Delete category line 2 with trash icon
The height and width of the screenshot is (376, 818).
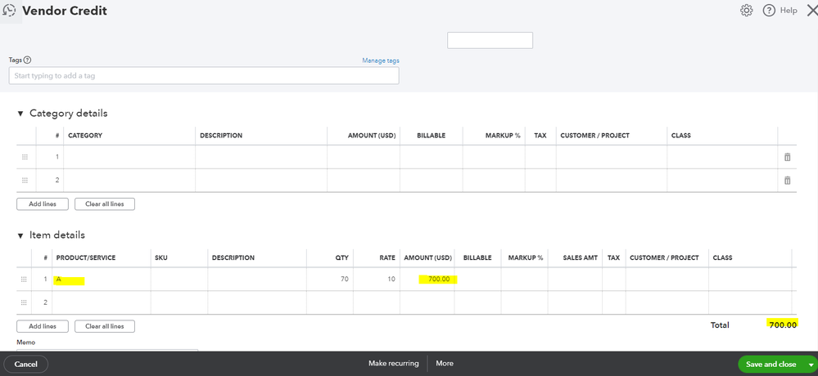point(787,181)
